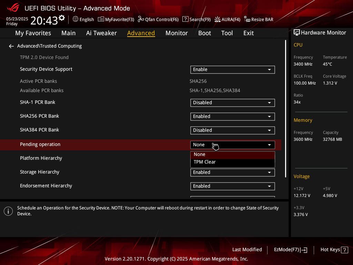Click the settings list vertical scrollbar

tap(286, 109)
